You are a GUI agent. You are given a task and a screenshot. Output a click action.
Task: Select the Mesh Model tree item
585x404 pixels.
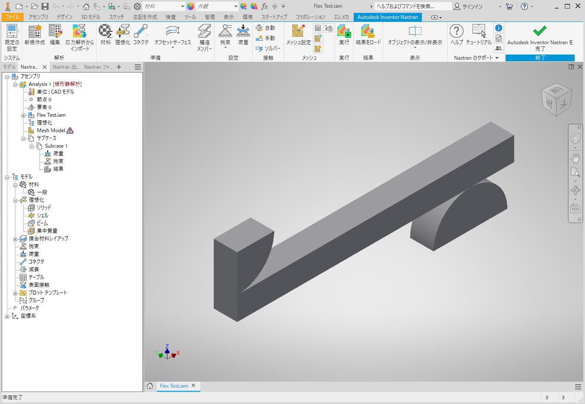coord(51,131)
